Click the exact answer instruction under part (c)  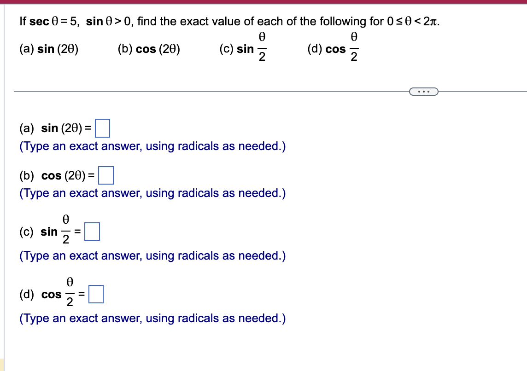152,255
